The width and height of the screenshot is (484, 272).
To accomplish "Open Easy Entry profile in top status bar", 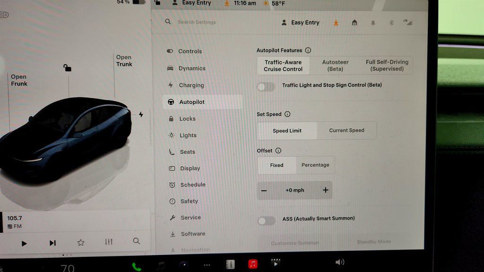I will click(191, 3).
